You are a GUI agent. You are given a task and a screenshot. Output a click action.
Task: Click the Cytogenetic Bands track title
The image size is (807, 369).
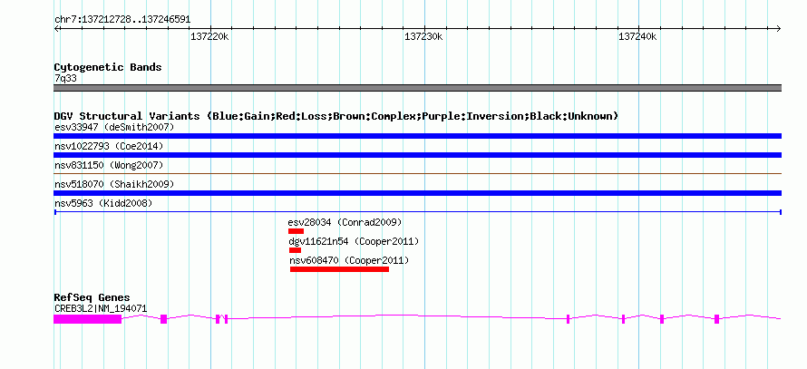tap(108, 67)
